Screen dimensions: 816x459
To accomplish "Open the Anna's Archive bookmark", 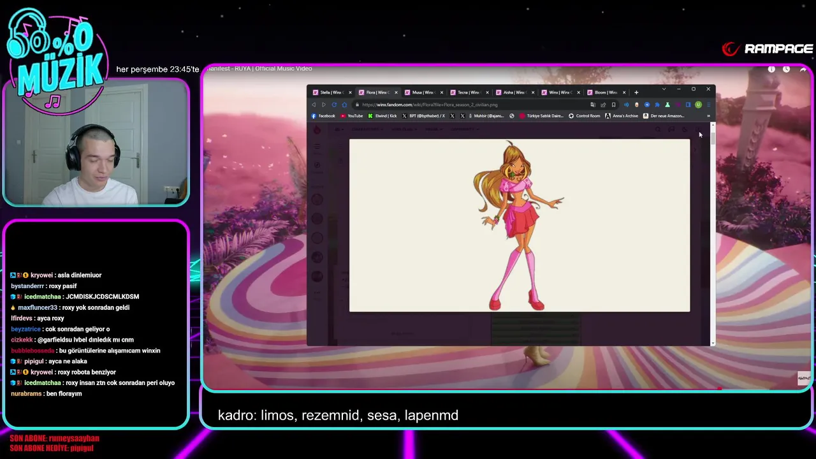I will (622, 116).
